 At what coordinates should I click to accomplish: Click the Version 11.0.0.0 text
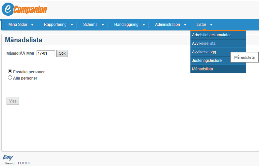click(x=17, y=163)
